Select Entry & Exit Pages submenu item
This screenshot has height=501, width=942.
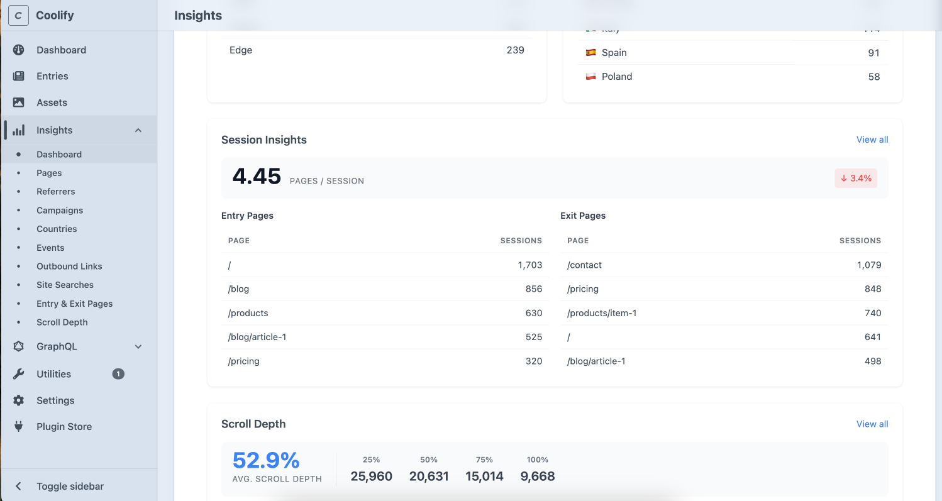(74, 304)
